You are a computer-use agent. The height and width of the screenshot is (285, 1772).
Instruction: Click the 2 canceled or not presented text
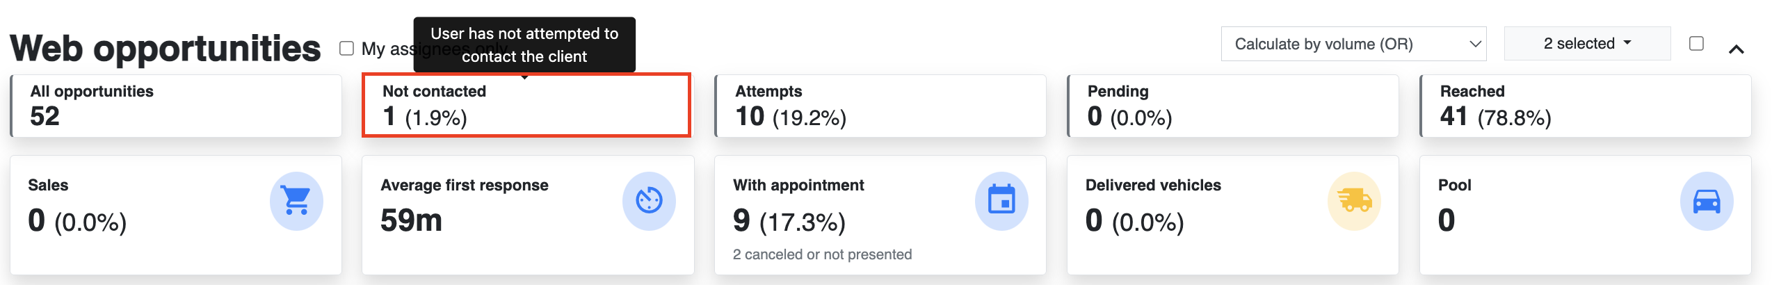coord(822,254)
